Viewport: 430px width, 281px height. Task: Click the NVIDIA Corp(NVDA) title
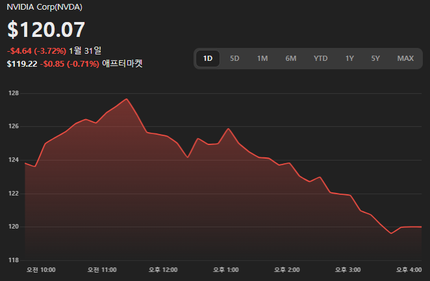[44, 7]
